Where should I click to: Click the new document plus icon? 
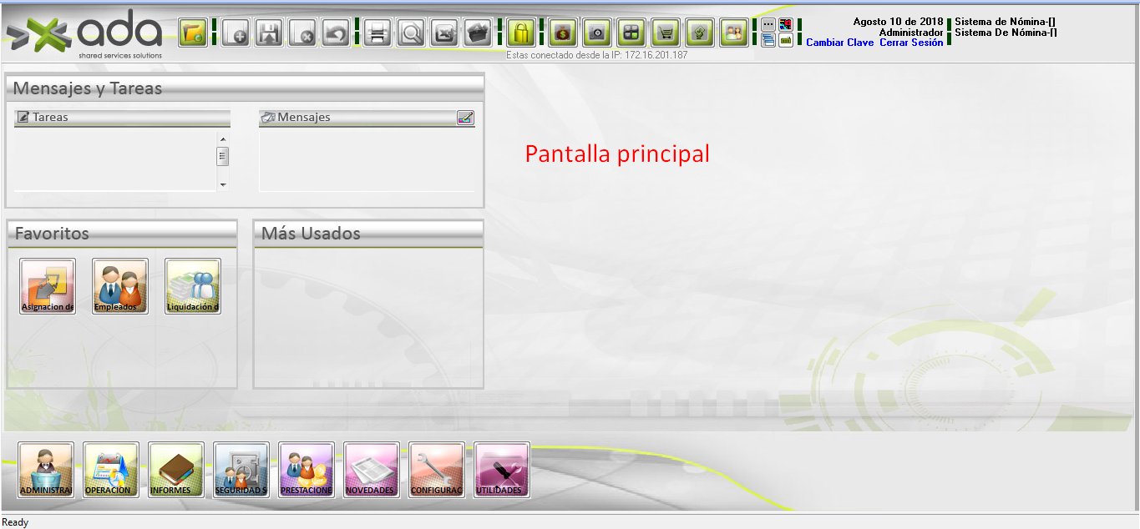tap(236, 33)
